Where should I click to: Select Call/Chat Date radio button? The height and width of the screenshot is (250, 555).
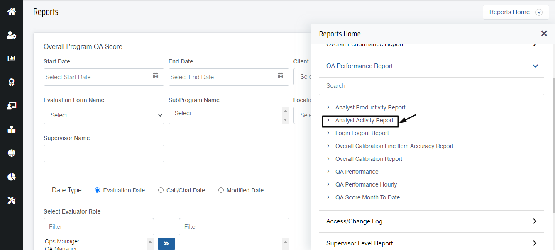(x=161, y=190)
